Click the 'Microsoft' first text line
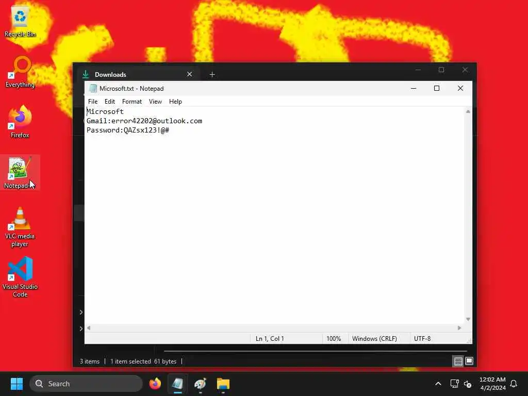The width and height of the screenshot is (528, 396). coord(105,111)
